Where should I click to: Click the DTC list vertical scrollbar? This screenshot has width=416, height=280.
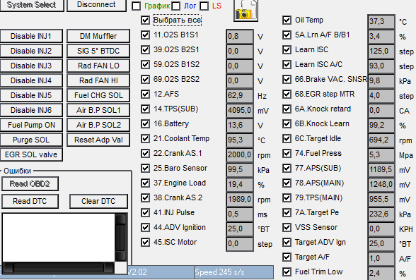pyautogui.click(x=120, y=238)
